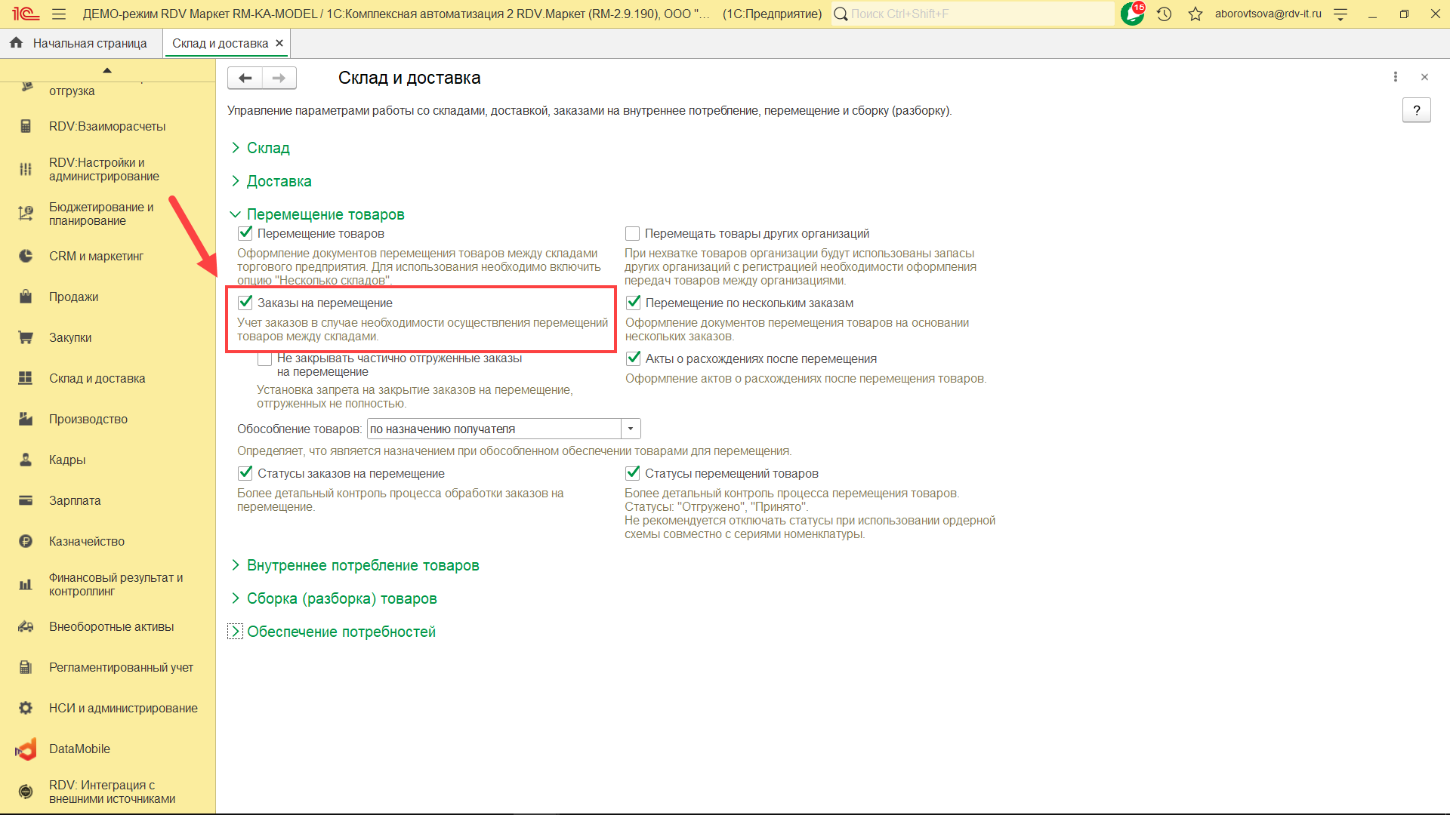Open the history clock icon

(1164, 14)
